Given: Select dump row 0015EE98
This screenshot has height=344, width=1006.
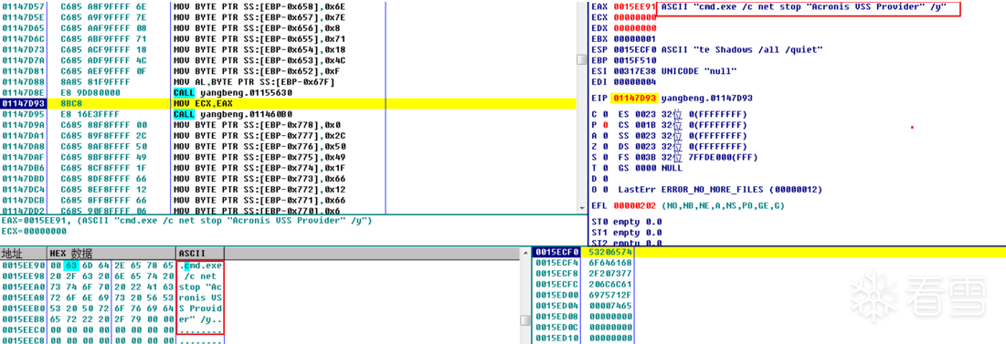Looking at the screenshot, I should (x=112, y=276).
